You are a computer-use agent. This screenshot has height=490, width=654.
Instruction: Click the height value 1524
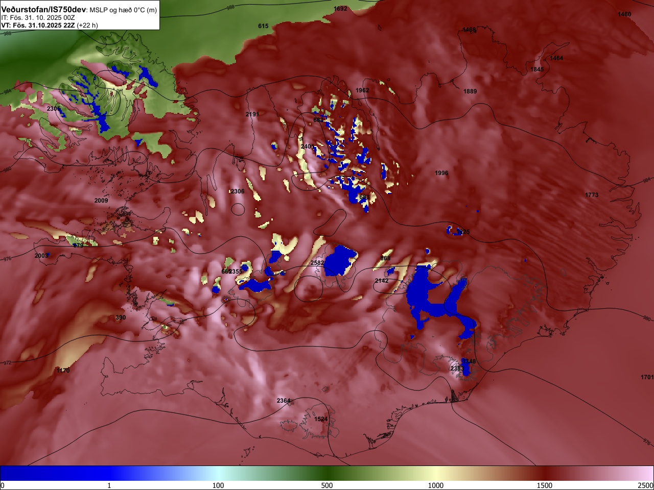[321, 419]
